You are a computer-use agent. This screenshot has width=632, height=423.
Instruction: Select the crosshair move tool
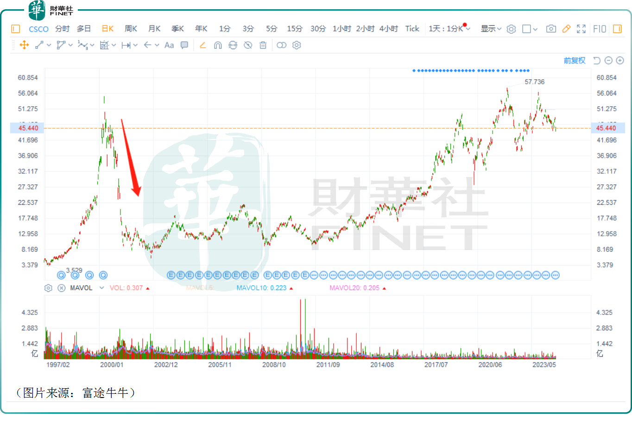pos(24,45)
